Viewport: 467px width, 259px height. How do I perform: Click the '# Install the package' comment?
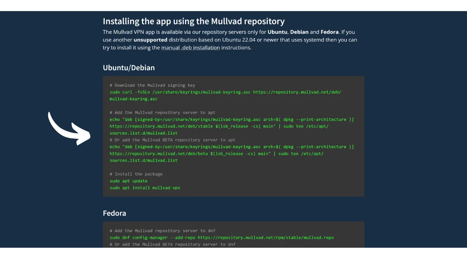(136, 174)
